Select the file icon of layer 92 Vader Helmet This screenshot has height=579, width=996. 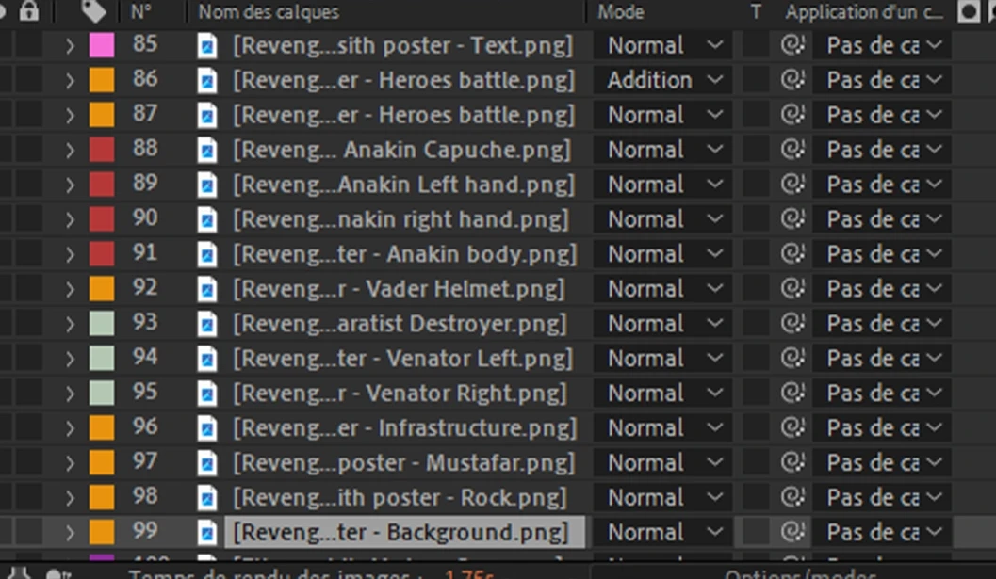pos(207,289)
